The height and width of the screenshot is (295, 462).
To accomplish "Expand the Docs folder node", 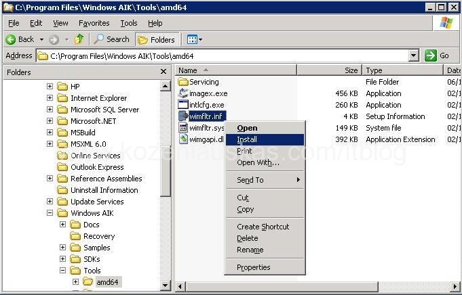I will click(63, 224).
